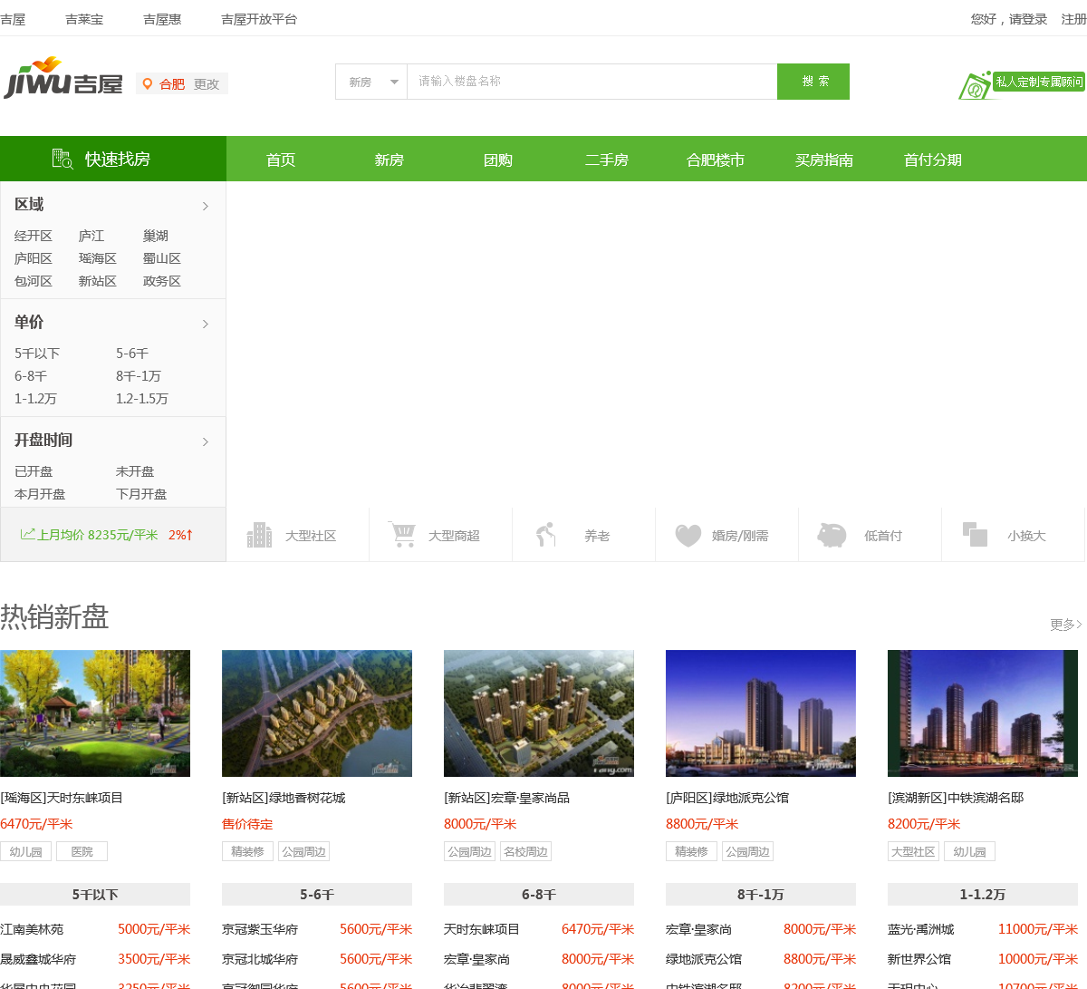
Task: Click 私人定制专属顾问 button
Action: 1039,82
